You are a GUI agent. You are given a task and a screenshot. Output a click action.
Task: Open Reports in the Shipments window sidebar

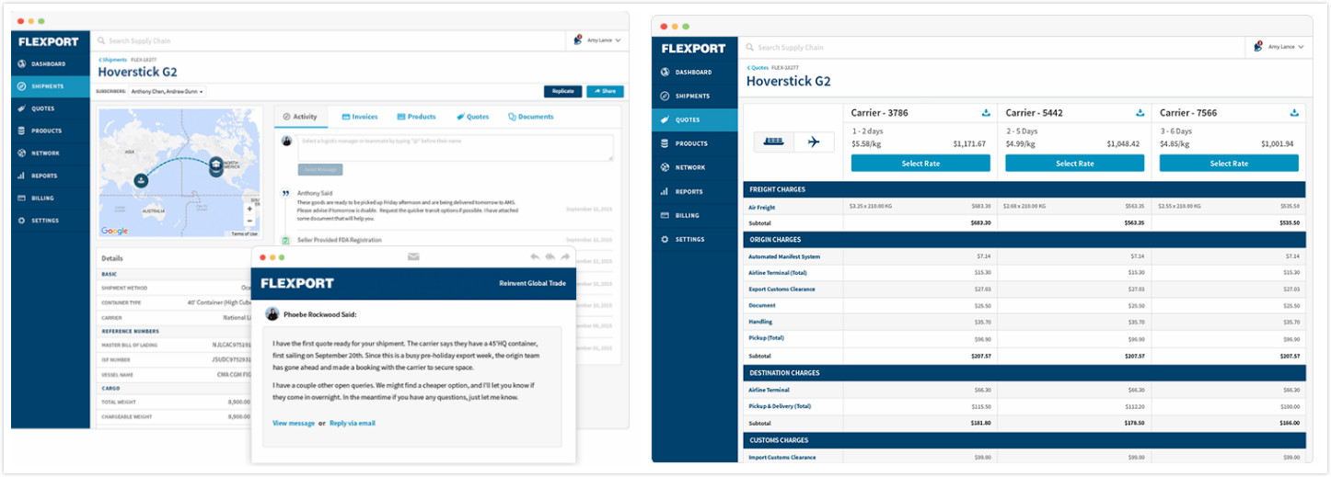[51, 176]
